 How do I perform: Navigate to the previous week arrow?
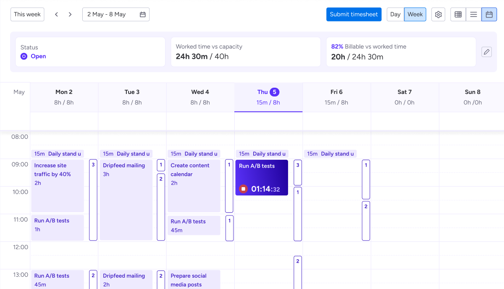pos(56,14)
